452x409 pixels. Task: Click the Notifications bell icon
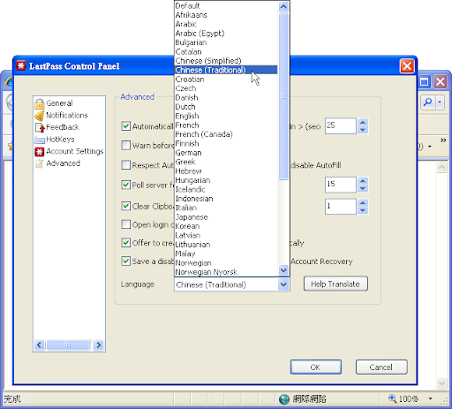[x=40, y=116]
